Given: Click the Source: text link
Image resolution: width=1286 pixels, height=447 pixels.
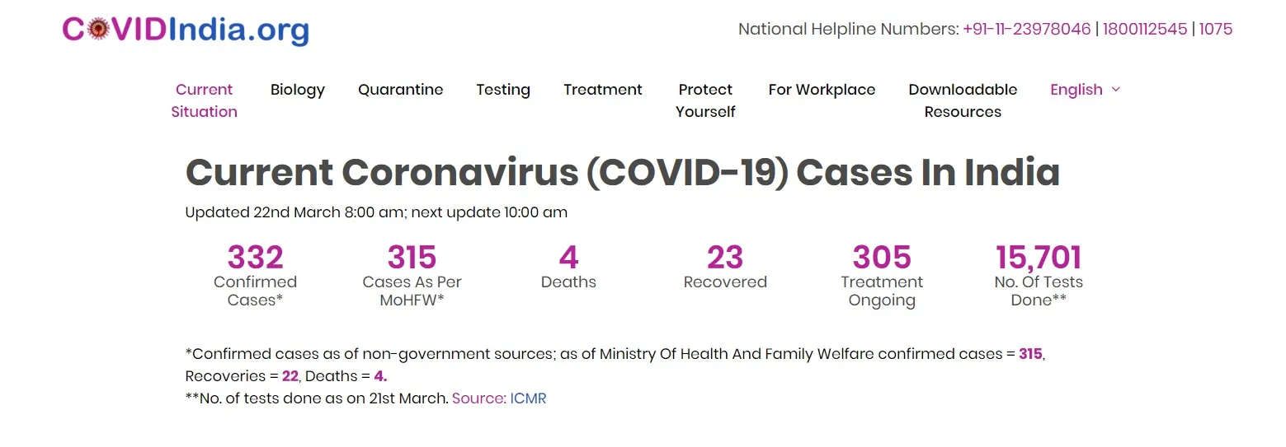Looking at the screenshot, I should point(479,398).
